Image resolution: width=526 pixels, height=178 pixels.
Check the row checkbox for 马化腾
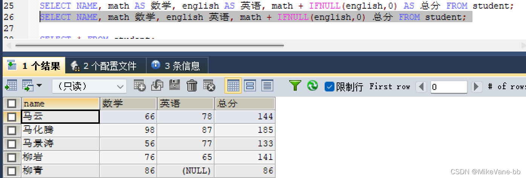12,131
